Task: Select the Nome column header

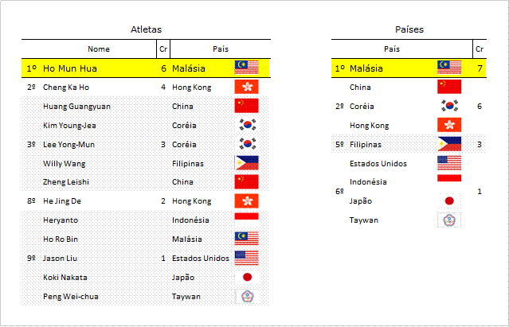Action: [x=98, y=49]
